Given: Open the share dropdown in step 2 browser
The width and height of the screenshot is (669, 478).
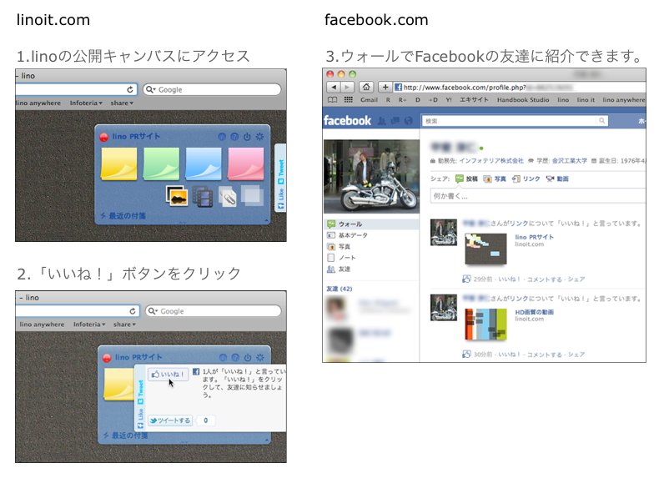Looking at the screenshot, I should [124, 325].
